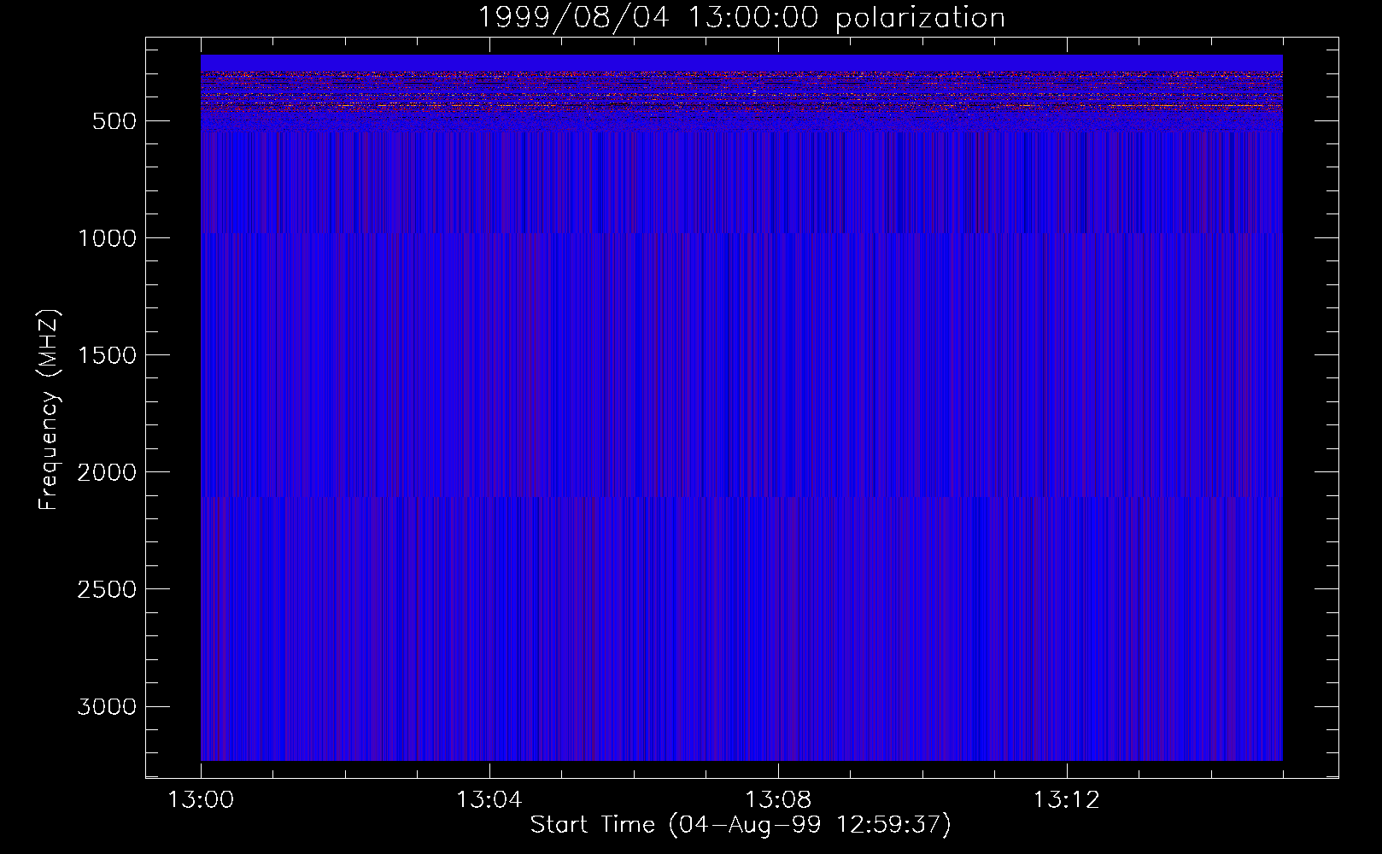Click the 'Start Time (04-Aug-99 12:59:37)' label
1382x854 pixels.
pos(741,824)
